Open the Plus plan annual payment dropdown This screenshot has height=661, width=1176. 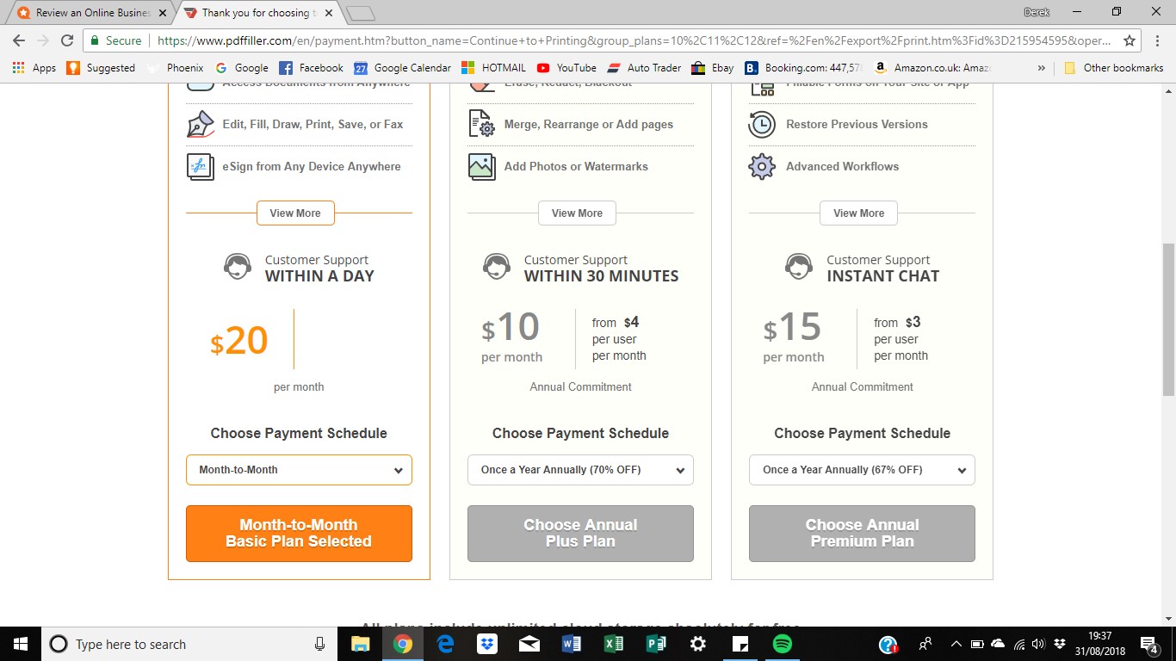tap(580, 470)
